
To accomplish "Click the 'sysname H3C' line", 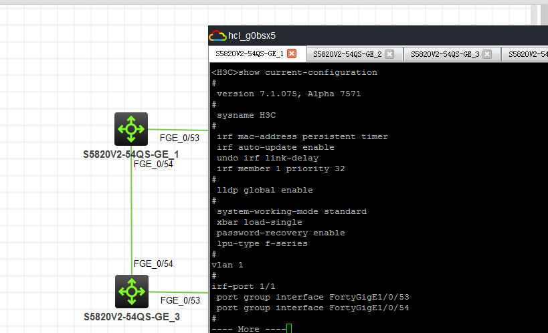I will point(246,115).
